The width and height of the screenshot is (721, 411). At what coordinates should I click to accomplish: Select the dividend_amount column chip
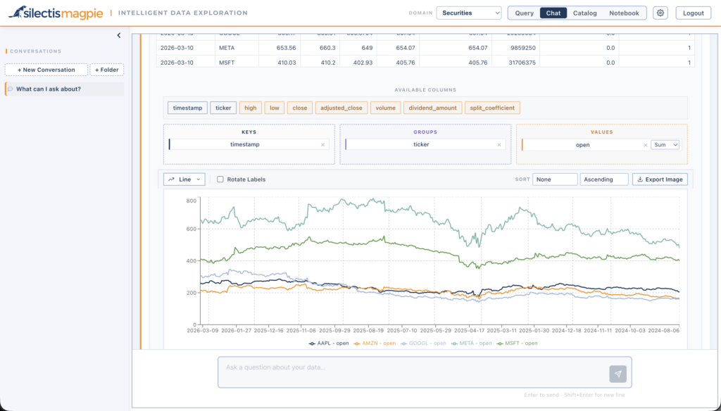433,108
